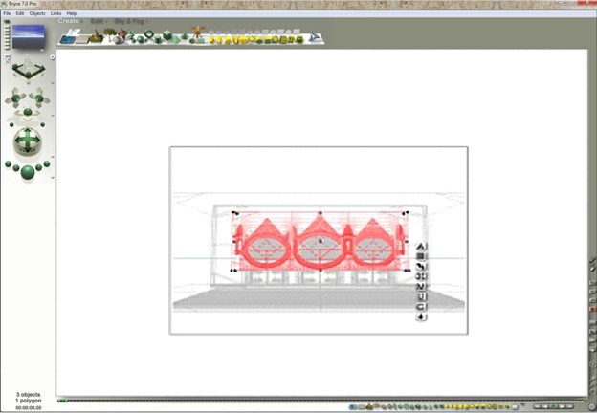Open the Objects menu
Viewport: 597px width, 413px height.
37,13
